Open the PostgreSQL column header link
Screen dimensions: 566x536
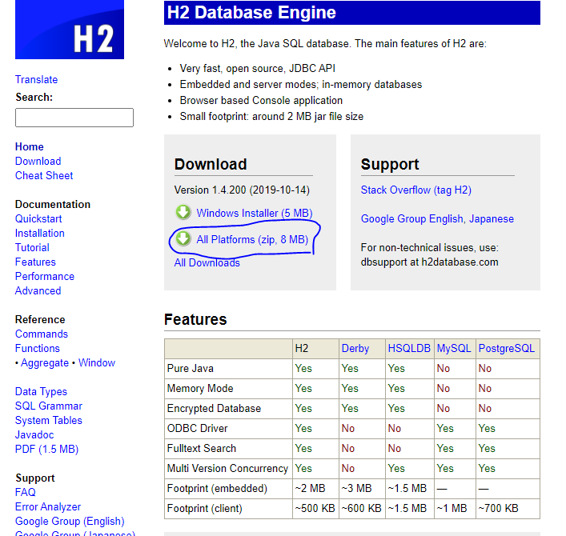click(507, 349)
